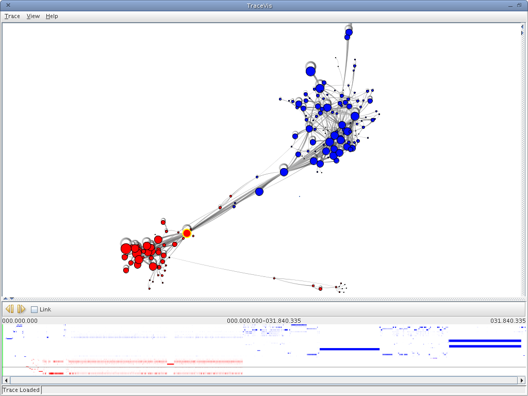Click the blue node midway along the connecting edge
Image resolution: width=528 pixels, height=396 pixels.
[259, 192]
